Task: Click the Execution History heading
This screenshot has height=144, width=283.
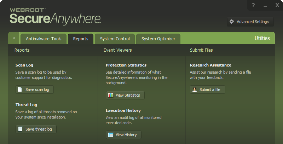Action: [123, 110]
